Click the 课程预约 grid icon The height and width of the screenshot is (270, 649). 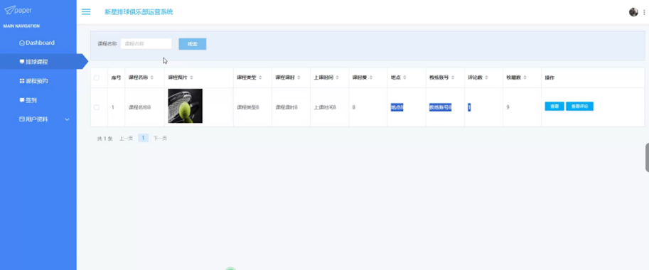(x=22, y=81)
